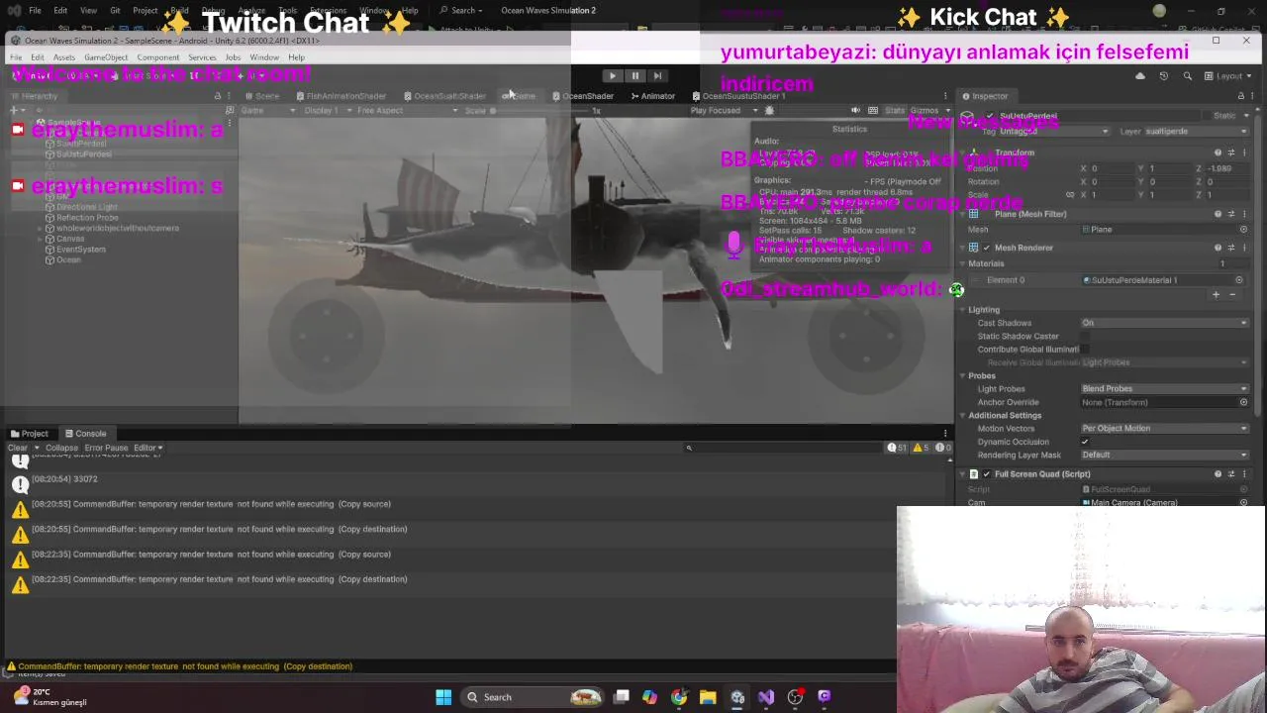1267x713 pixels.
Task: Remove a material with minus button
Action: coord(1232,294)
